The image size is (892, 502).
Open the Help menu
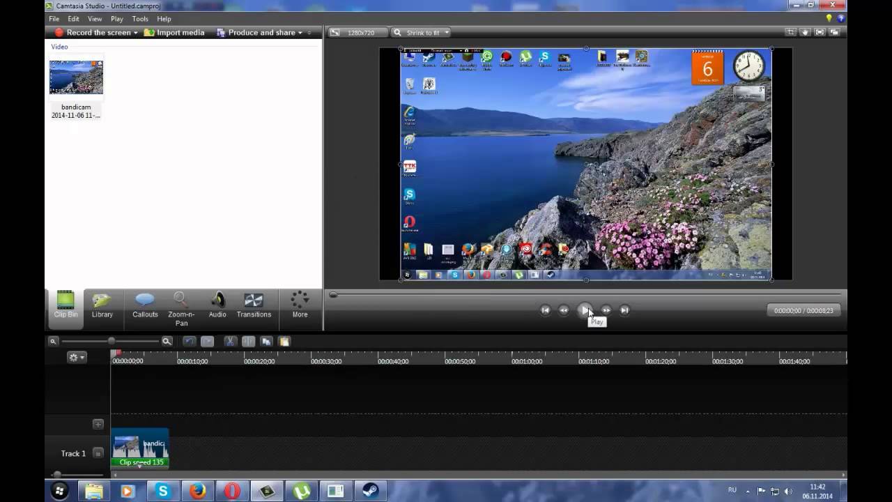pos(164,19)
